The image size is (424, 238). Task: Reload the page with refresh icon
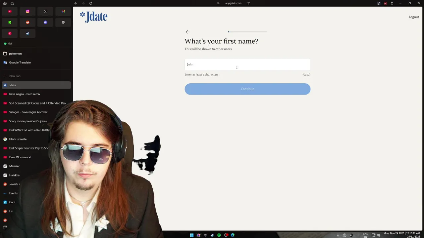90,3
